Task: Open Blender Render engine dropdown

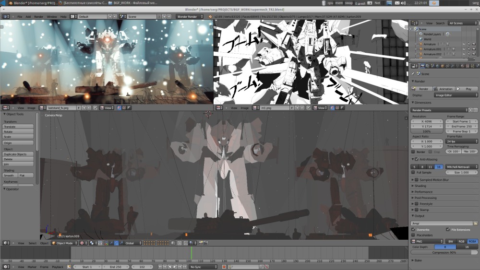Action: tap(190, 16)
